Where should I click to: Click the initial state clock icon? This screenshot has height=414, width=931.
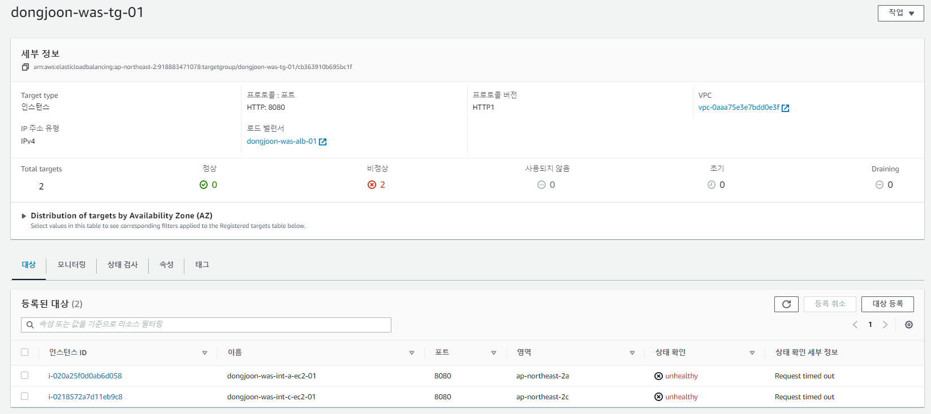click(x=712, y=185)
